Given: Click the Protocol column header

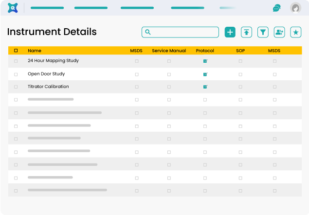Looking at the screenshot, I should (205, 51).
